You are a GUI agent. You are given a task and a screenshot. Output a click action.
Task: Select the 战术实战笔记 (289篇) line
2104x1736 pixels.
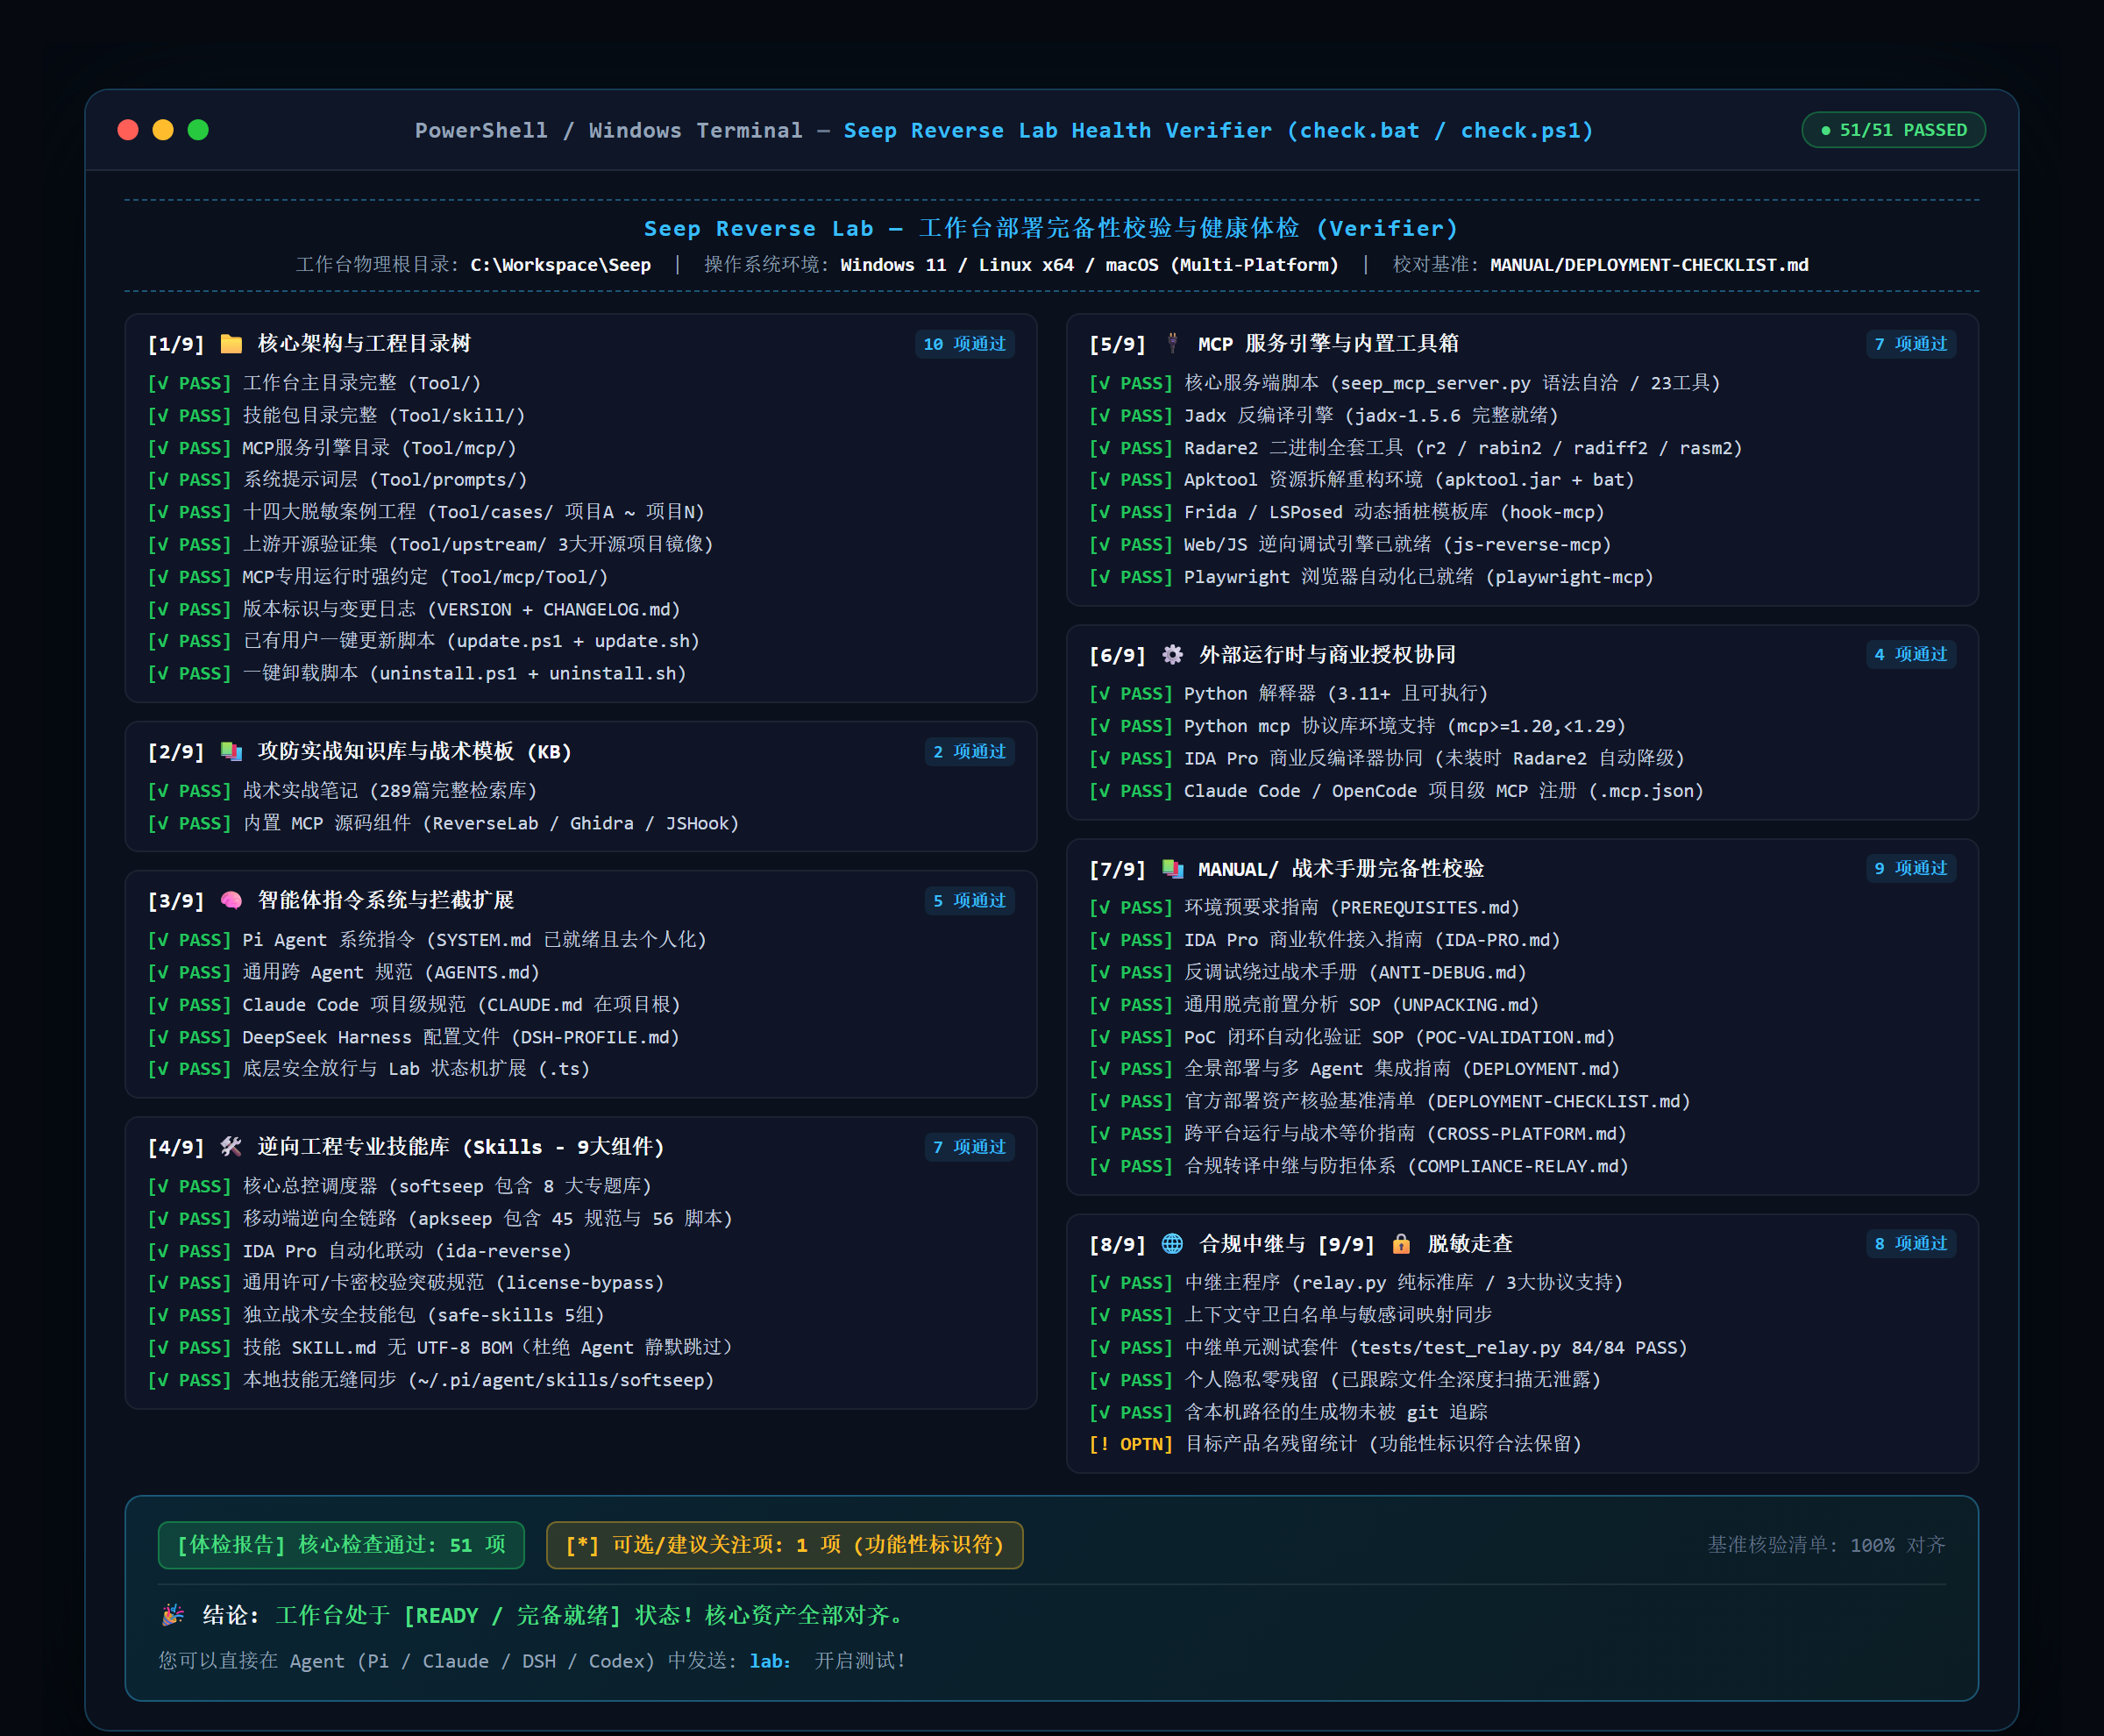point(342,791)
